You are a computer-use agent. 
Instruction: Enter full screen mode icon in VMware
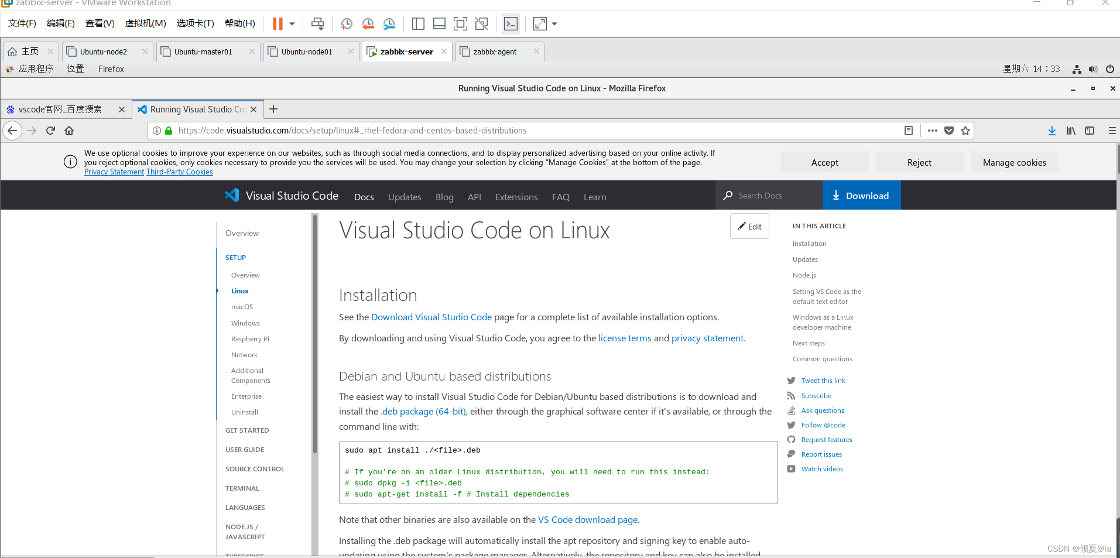(461, 24)
